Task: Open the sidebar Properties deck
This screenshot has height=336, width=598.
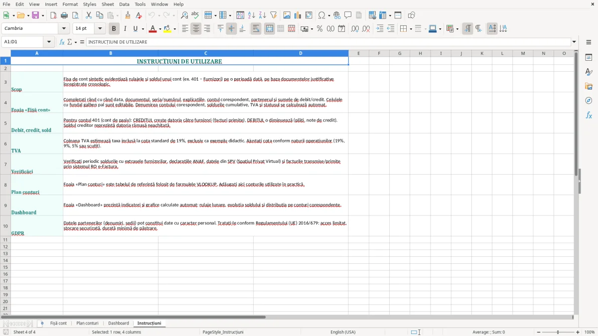Action: pos(589,58)
